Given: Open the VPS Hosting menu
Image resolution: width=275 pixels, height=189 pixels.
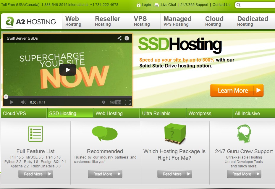Looking at the screenshot, I should coord(145,21).
